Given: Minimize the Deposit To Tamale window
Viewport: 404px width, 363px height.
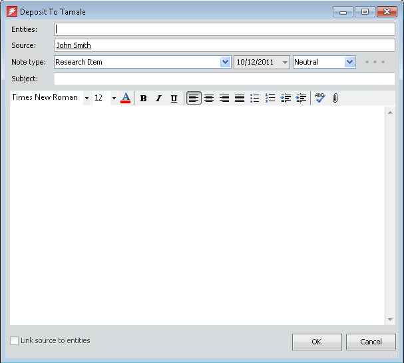Looking at the screenshot, I should (343, 12).
